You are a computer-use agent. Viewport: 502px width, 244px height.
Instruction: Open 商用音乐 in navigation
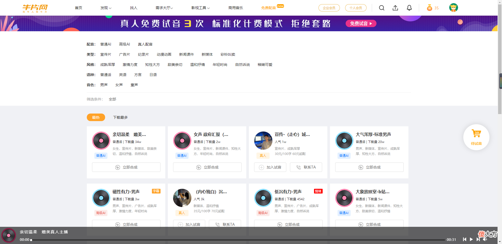(x=236, y=8)
